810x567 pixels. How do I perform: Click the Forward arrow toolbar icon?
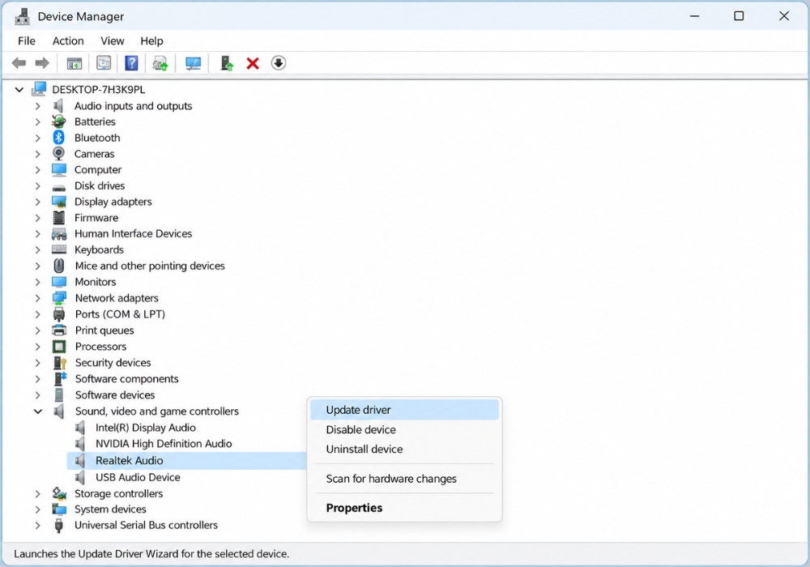tap(42, 63)
